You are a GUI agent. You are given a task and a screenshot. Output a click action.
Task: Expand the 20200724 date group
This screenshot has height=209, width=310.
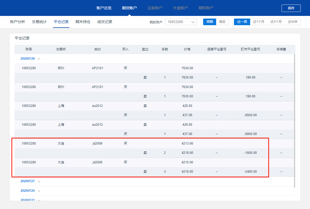(39, 191)
